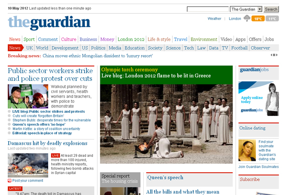Open Queen's speech offers 'no hope' link
Viewport: 293px width, 195px height.
[x=39, y=124]
